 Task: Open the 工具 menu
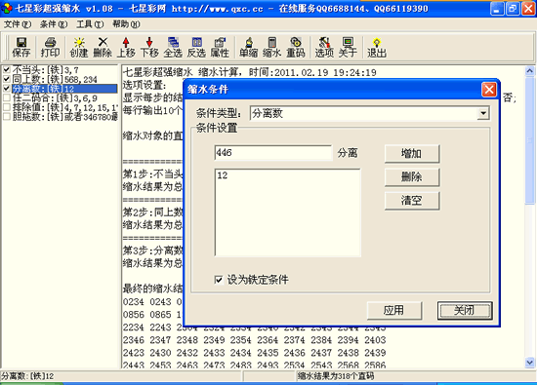pyautogui.click(x=90, y=24)
